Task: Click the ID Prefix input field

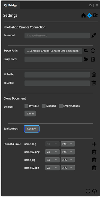Action: [57, 75]
